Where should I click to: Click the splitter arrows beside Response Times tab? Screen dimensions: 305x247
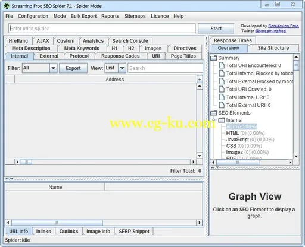pos(206,41)
